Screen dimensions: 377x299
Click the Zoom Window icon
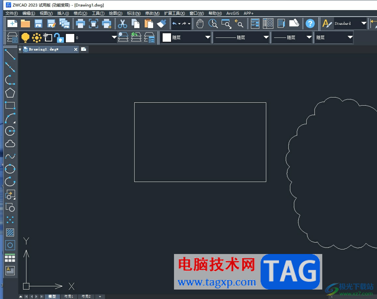pyautogui.click(x=226, y=23)
